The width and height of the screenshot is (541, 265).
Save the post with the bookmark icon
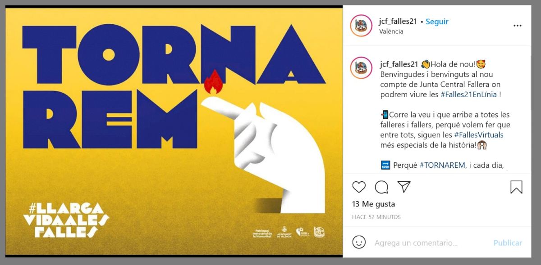tap(516, 187)
